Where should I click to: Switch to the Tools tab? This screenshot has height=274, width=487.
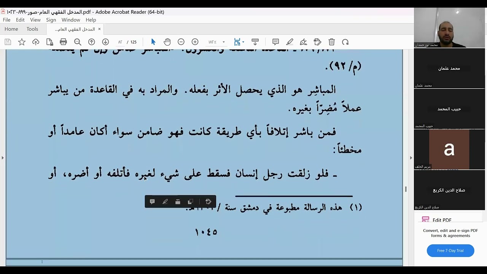(32, 29)
